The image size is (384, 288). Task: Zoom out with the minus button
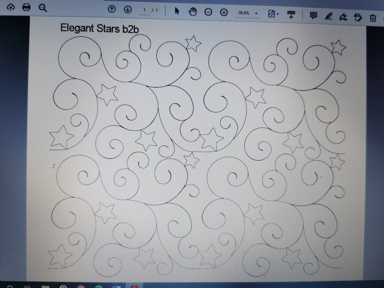coord(208,12)
